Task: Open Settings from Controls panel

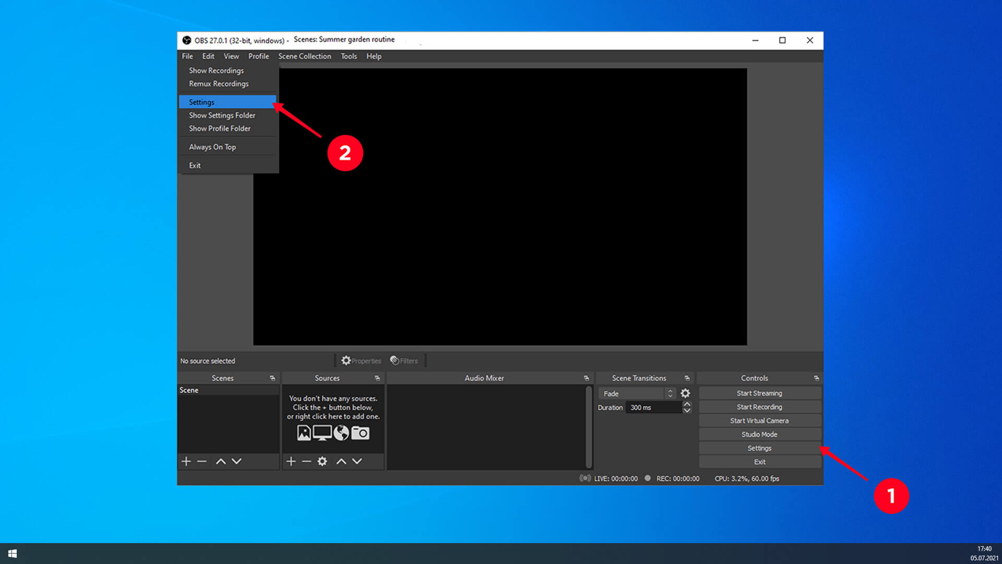Action: tap(759, 448)
